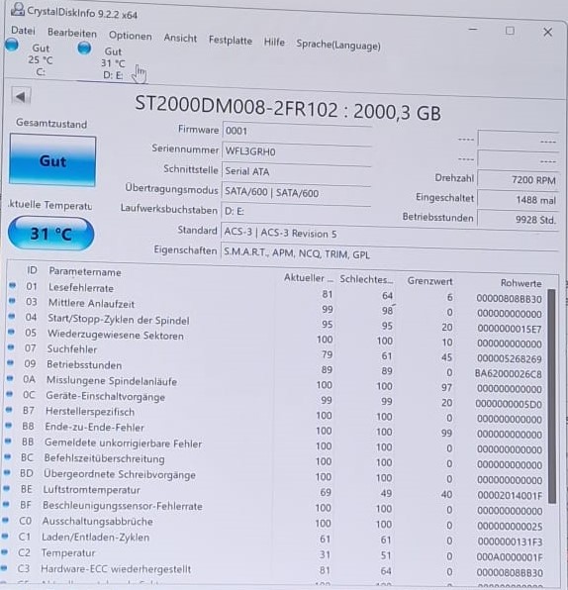Click the CrystalDiskInfo title bar app icon
Screen dimensions: 568x590
[x=17, y=9]
